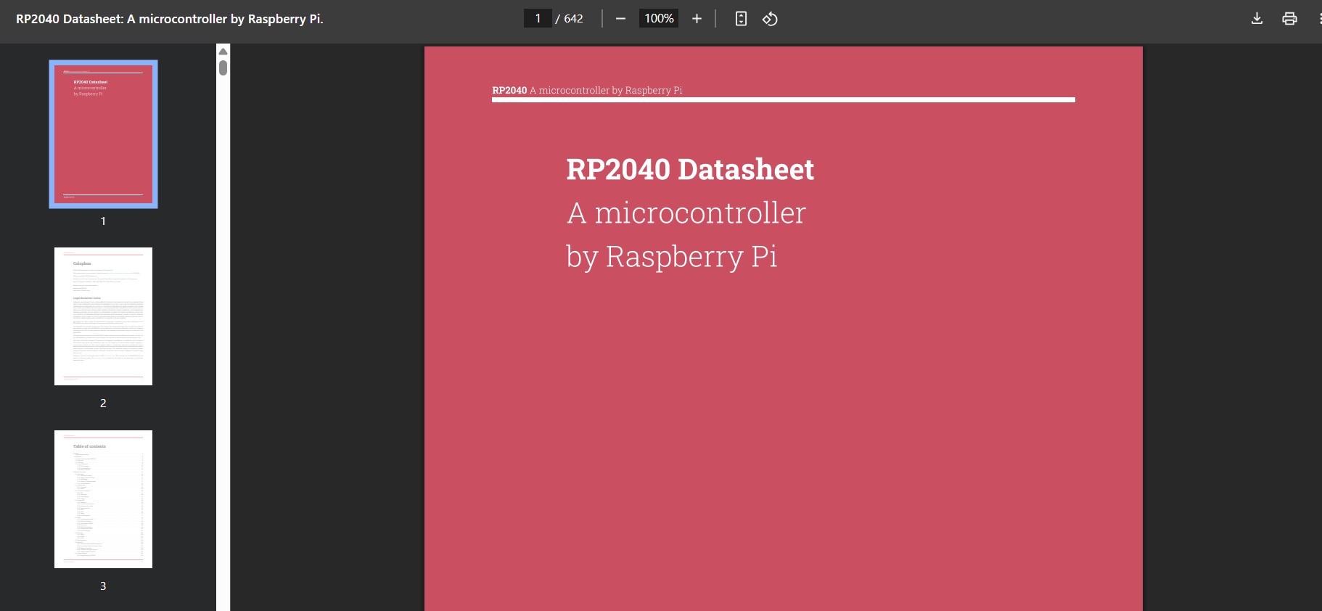
Task: Click the document title in toolbar
Action: pos(170,19)
